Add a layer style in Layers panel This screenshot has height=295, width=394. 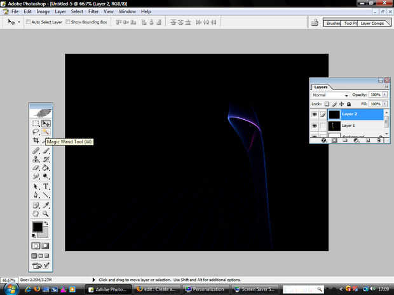[323, 140]
